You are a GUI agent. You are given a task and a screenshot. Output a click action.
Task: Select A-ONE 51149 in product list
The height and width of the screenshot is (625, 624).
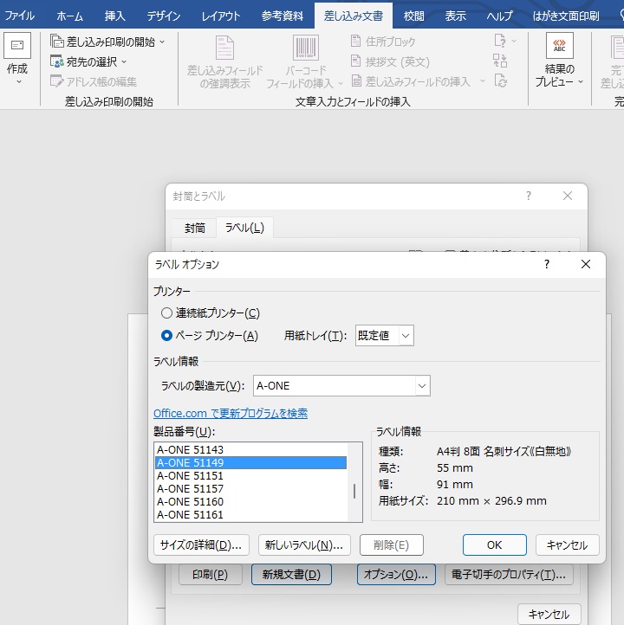click(x=251, y=462)
